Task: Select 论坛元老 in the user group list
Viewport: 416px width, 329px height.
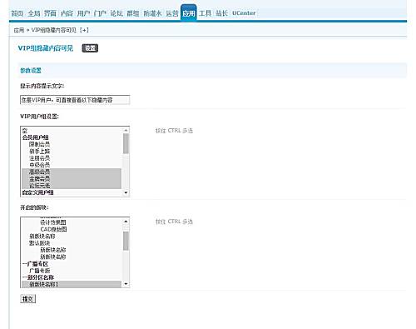Action: [72, 185]
